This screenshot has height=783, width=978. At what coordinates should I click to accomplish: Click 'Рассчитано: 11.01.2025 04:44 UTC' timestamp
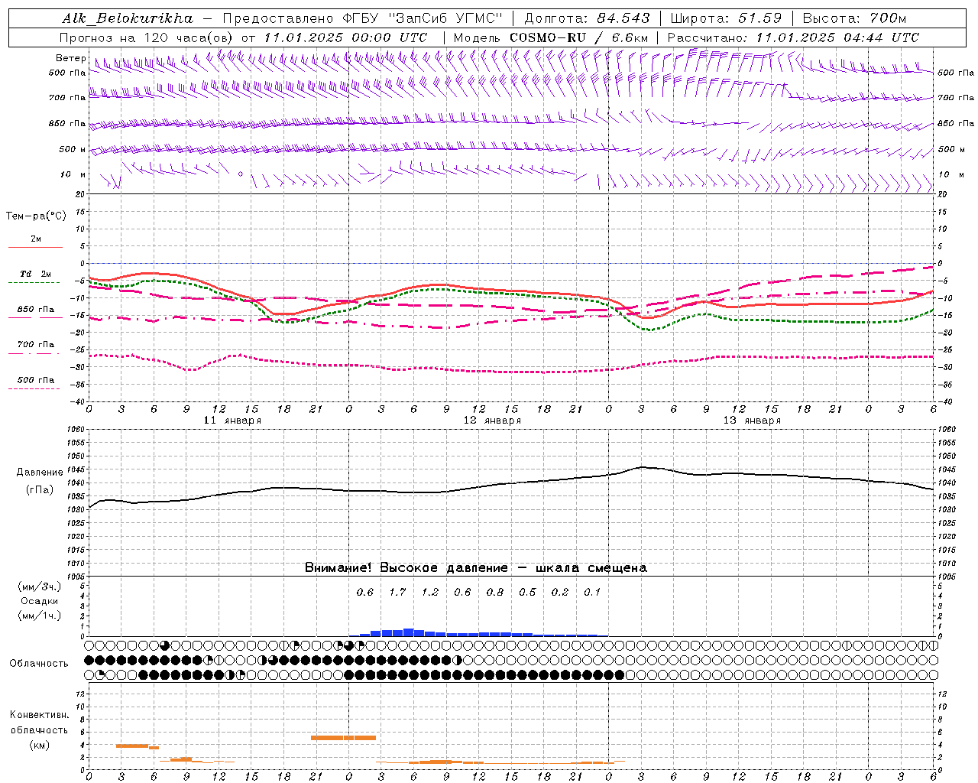[x=793, y=37]
